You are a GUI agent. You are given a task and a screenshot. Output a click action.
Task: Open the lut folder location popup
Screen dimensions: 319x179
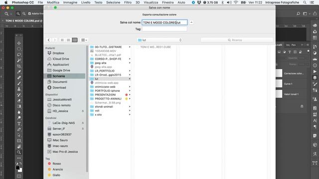pos(159,40)
